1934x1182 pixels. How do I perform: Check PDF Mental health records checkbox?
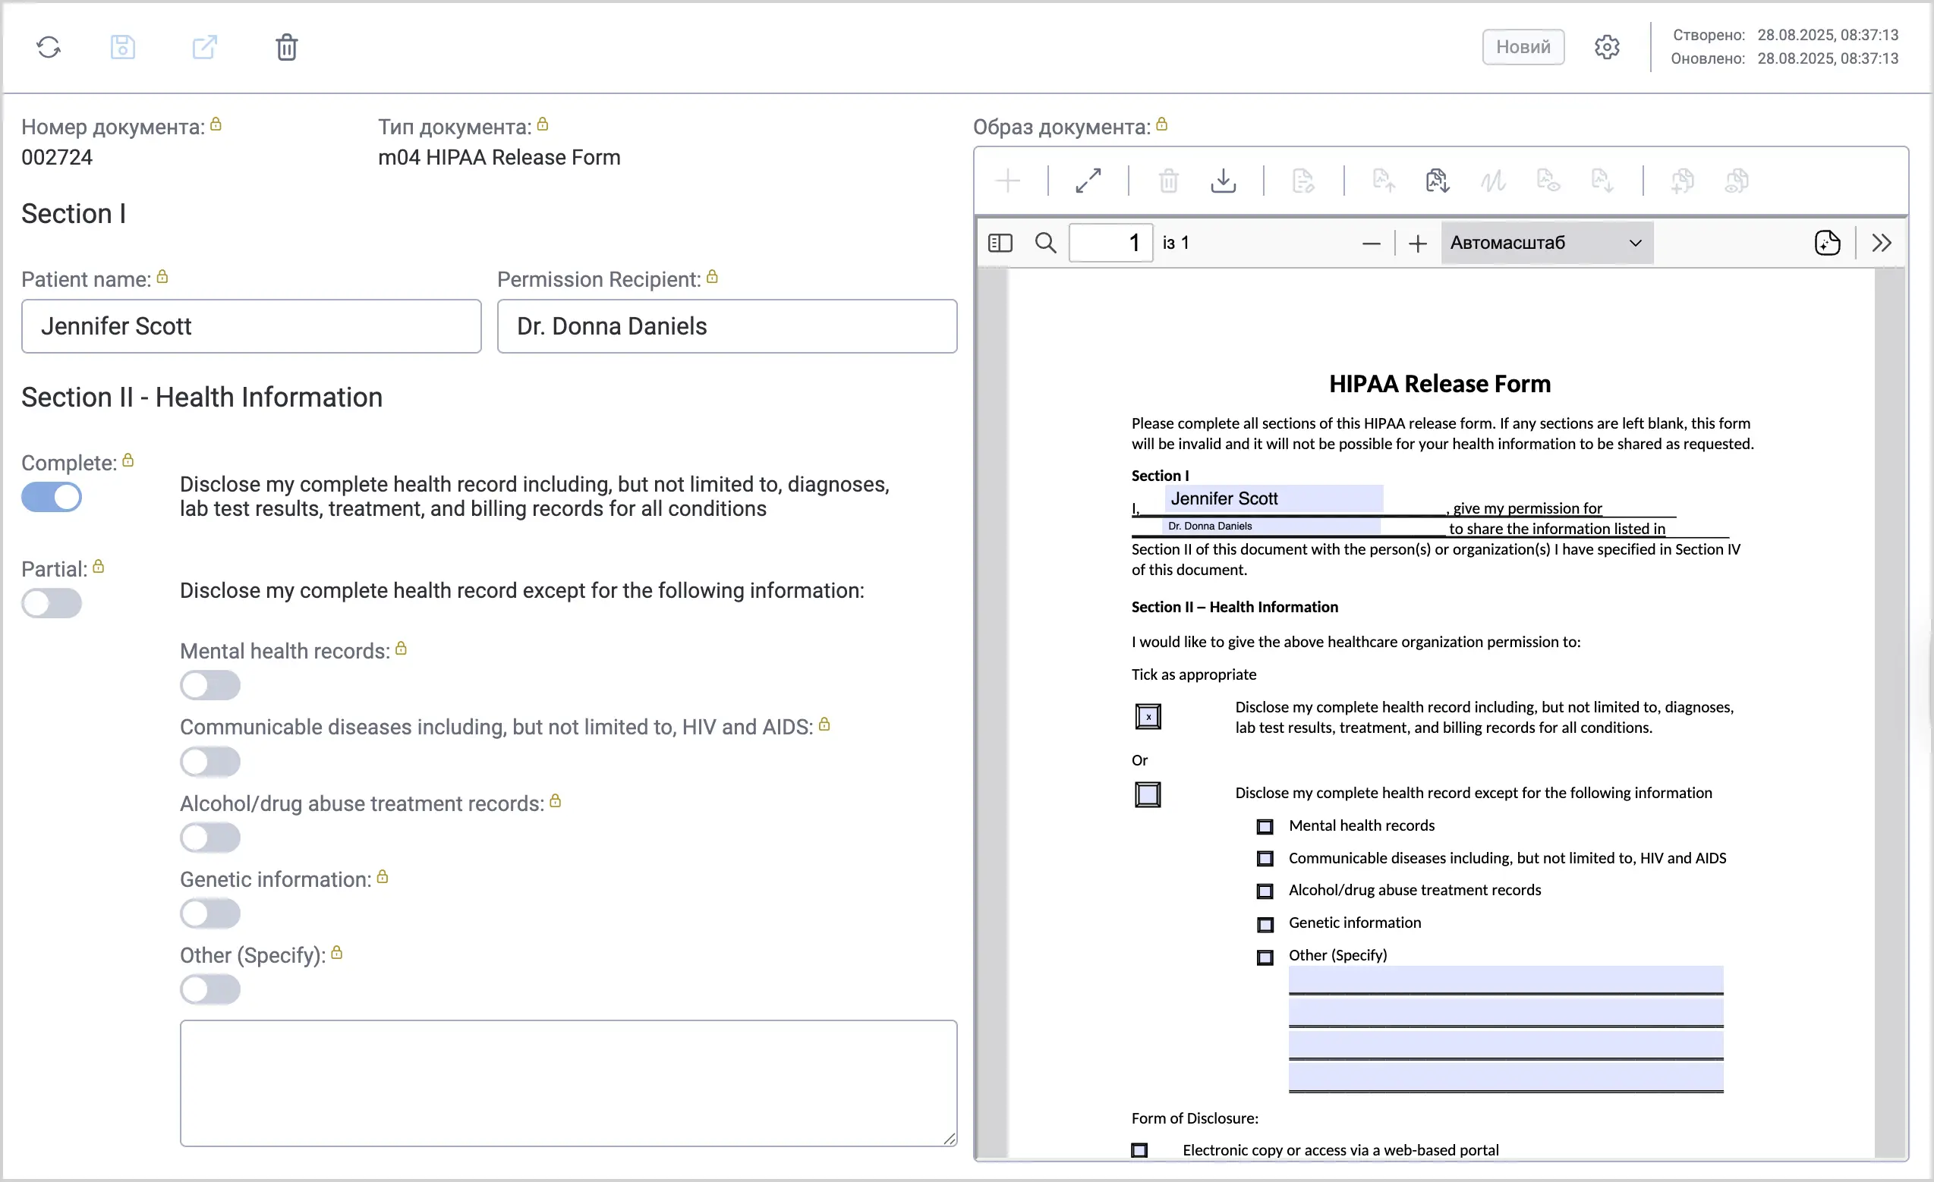(x=1265, y=827)
